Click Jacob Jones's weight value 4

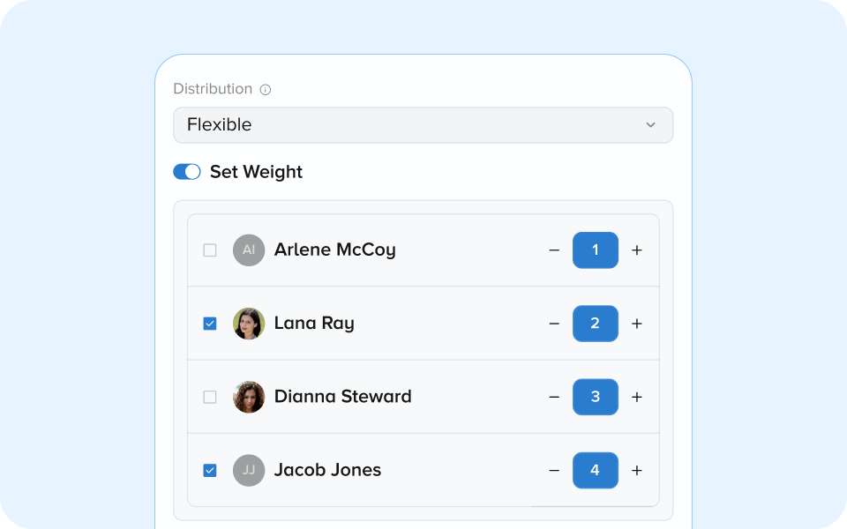(596, 471)
